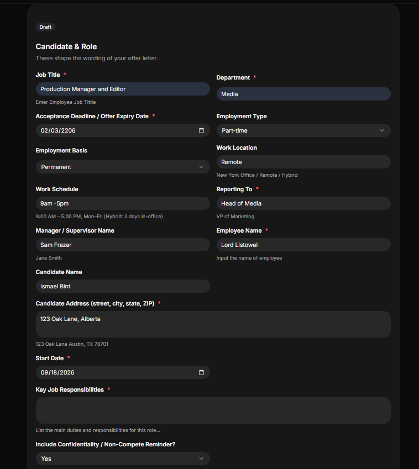419x469 pixels.
Task: Open calendar picker for Start Date
Action: coord(201,372)
